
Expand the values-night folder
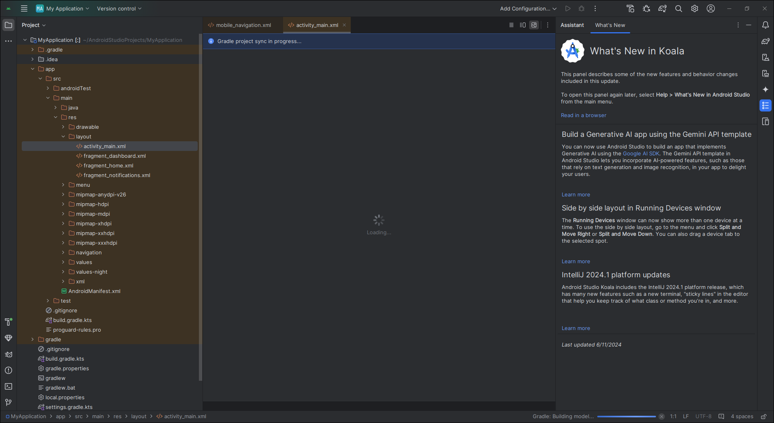coord(63,272)
